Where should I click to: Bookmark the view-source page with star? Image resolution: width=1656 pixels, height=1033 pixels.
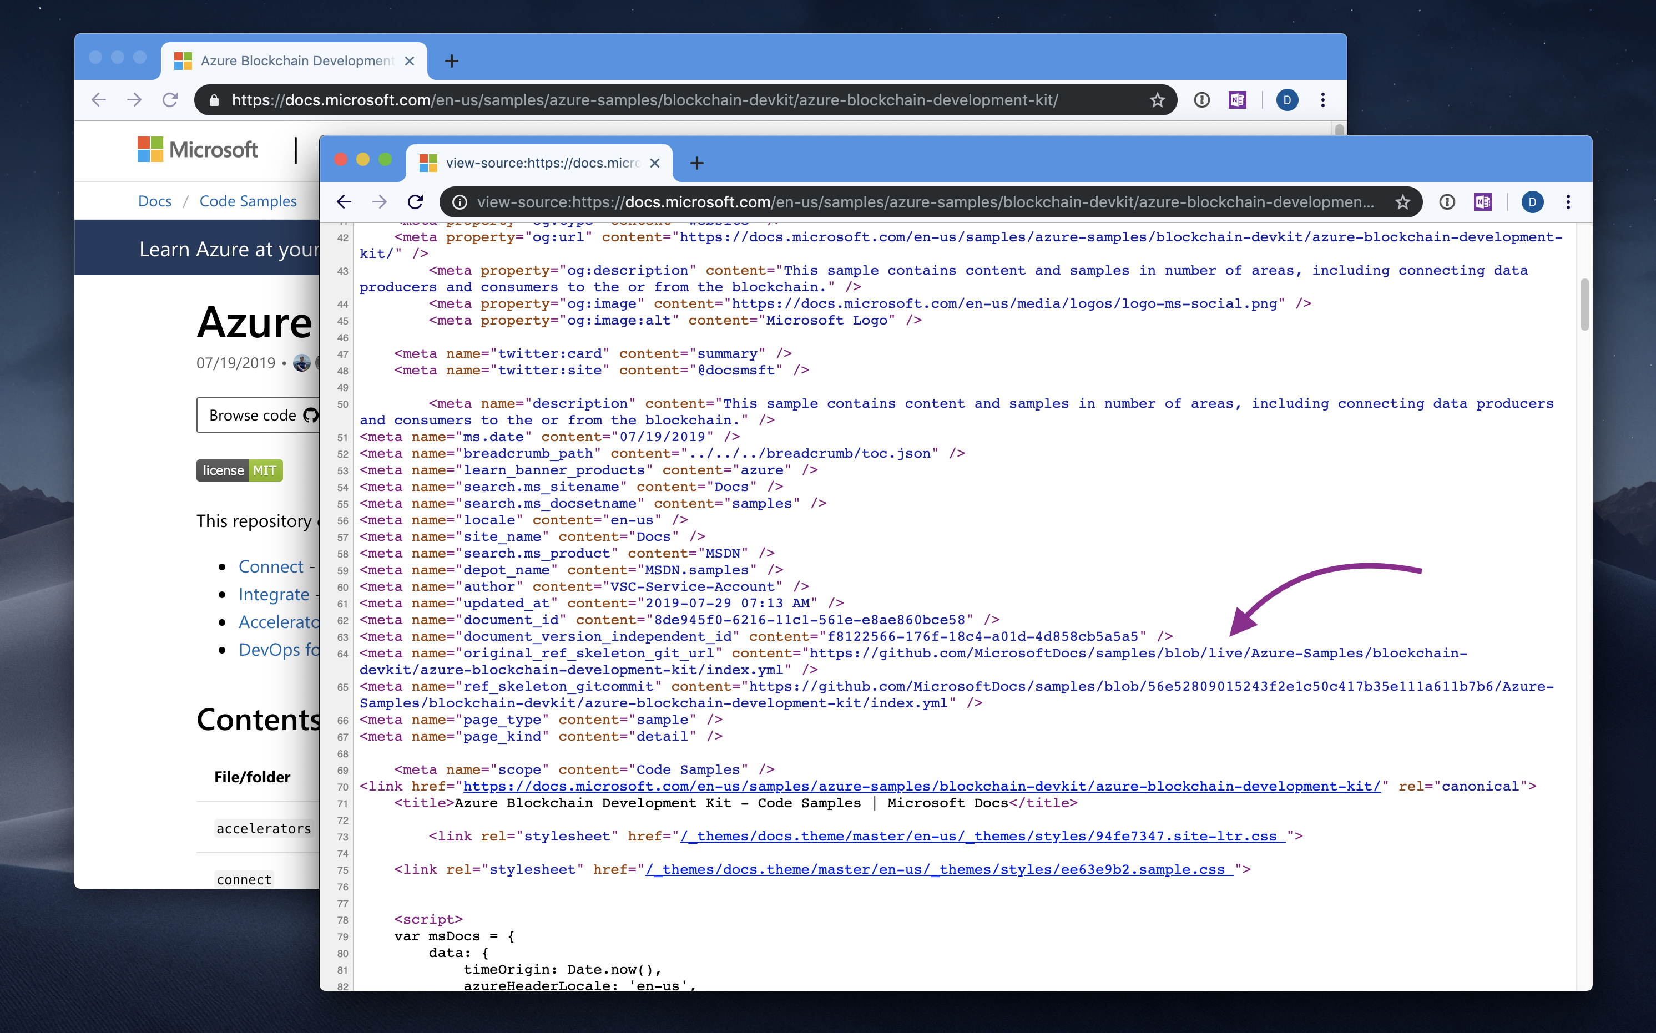[1402, 202]
